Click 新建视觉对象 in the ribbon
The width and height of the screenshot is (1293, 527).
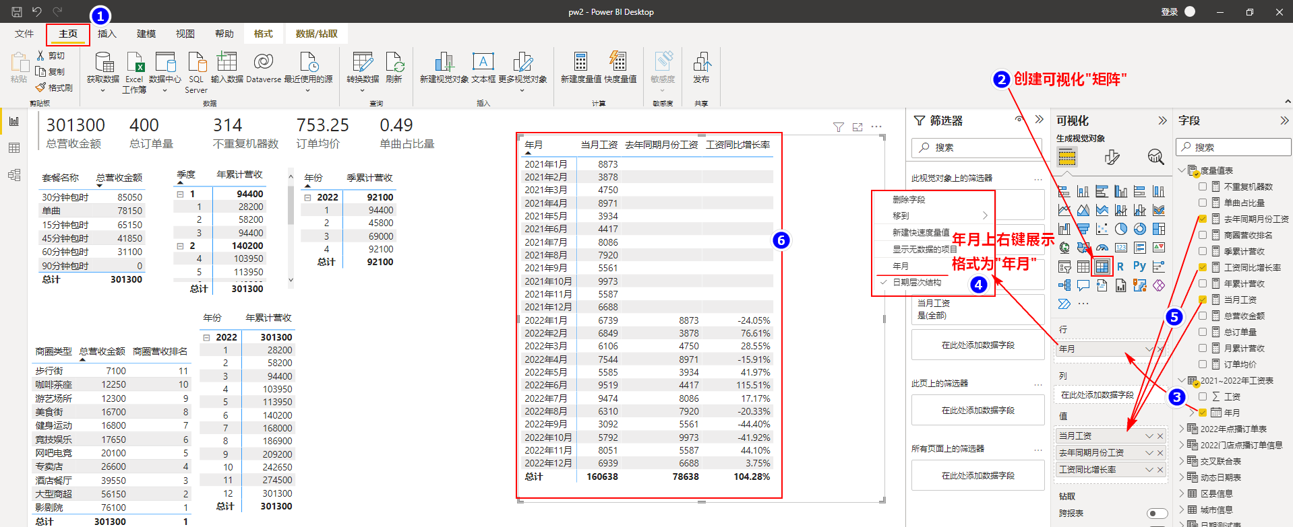444,67
